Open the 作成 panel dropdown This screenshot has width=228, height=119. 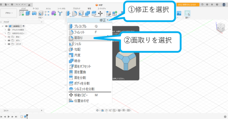click(41, 18)
